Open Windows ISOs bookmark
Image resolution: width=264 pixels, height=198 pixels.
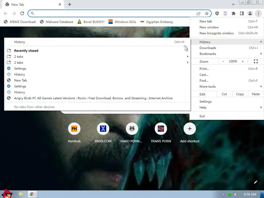pyautogui.click(x=122, y=22)
